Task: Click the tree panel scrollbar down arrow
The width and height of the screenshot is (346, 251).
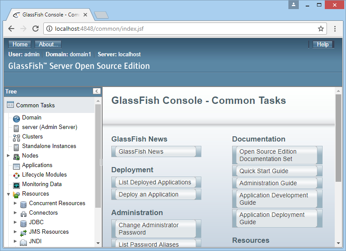Action: point(98,243)
